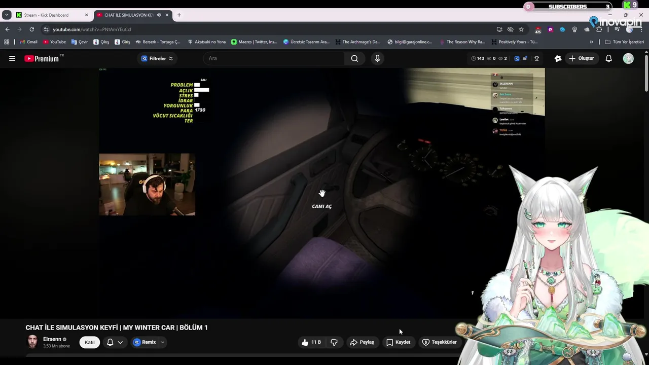Open the extensions puzzle icon
This screenshot has width=649, height=365.
[599, 29]
